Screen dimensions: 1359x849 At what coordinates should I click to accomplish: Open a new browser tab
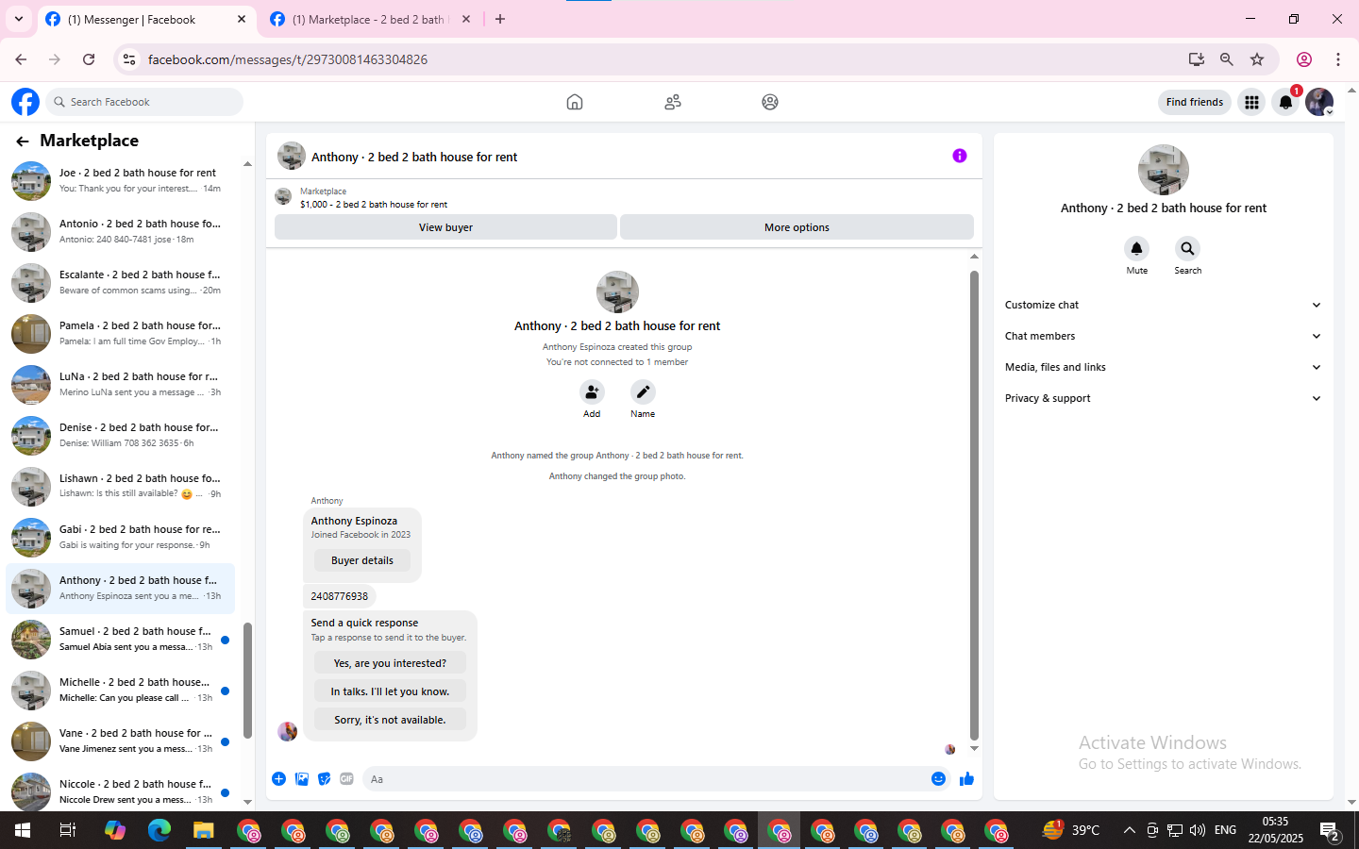point(500,19)
